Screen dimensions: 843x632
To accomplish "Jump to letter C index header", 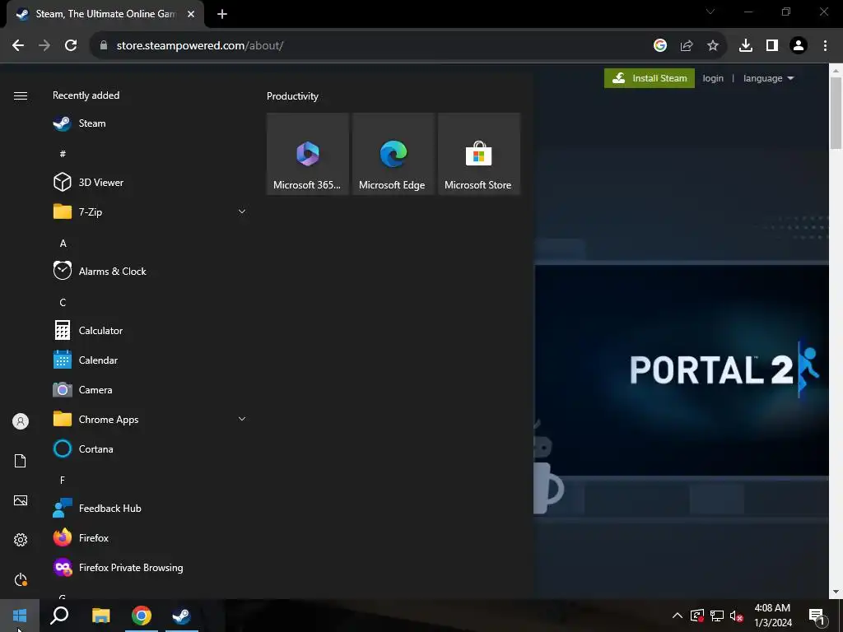I will tap(63, 303).
